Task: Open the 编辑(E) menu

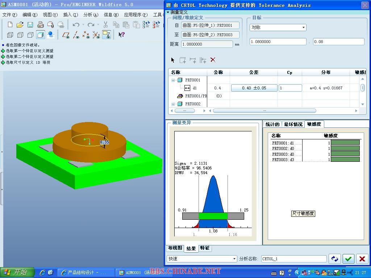Action: pyautogui.click(x=30, y=15)
